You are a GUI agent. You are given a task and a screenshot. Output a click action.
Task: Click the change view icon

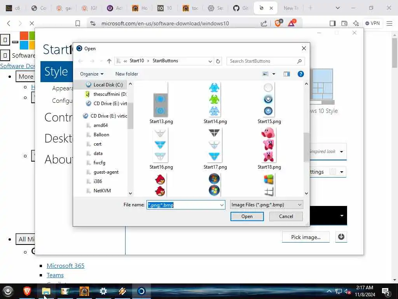click(x=265, y=74)
